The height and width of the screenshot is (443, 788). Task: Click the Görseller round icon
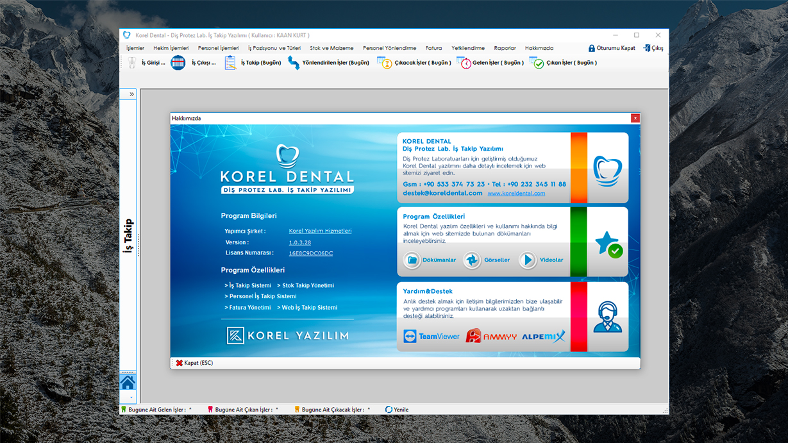pyautogui.click(x=472, y=260)
